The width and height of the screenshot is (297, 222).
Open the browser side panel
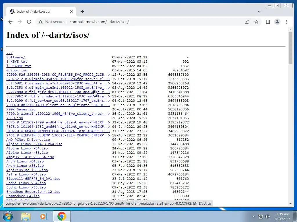click(x=268, y=22)
